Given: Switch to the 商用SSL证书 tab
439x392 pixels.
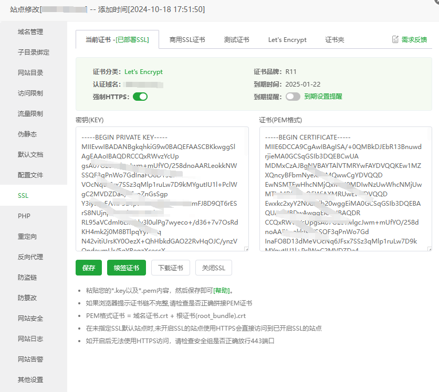Looking at the screenshot, I should tap(187, 40).
